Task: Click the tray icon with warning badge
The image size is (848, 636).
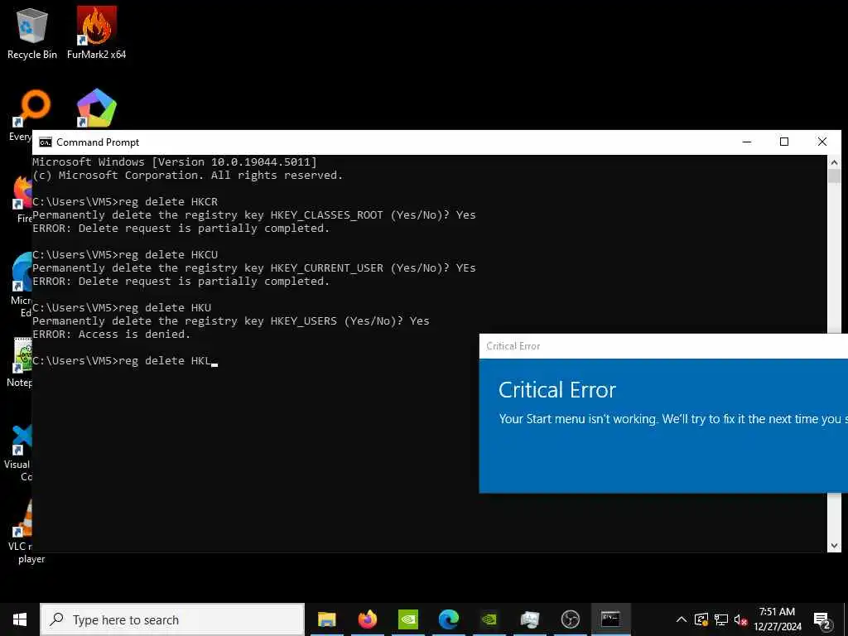Action: pyautogui.click(x=701, y=619)
